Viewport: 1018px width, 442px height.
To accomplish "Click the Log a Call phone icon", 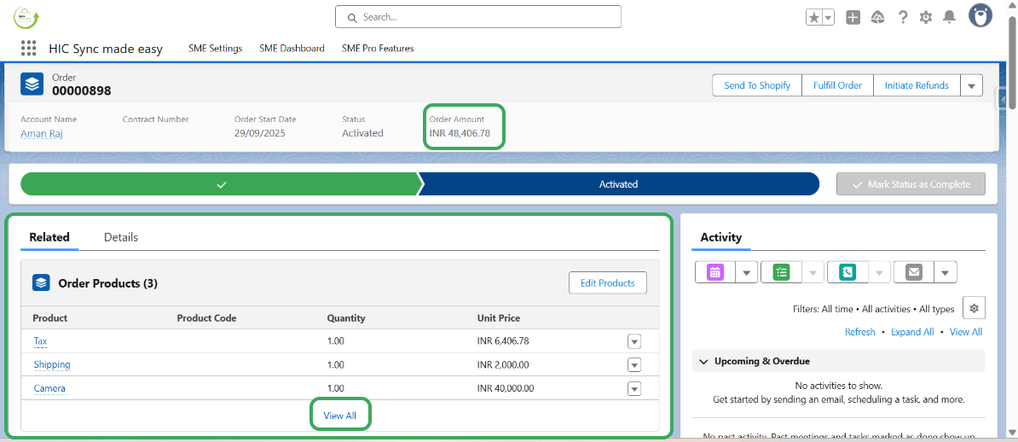I will point(847,272).
